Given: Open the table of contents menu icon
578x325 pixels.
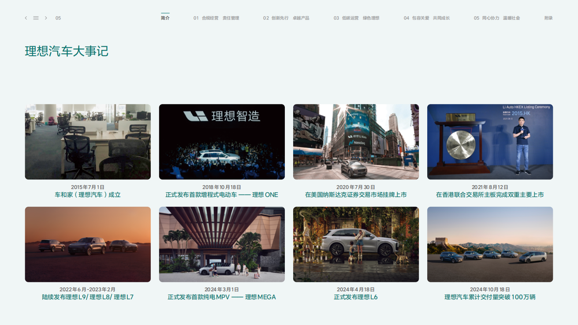Looking at the screenshot, I should click(x=36, y=18).
